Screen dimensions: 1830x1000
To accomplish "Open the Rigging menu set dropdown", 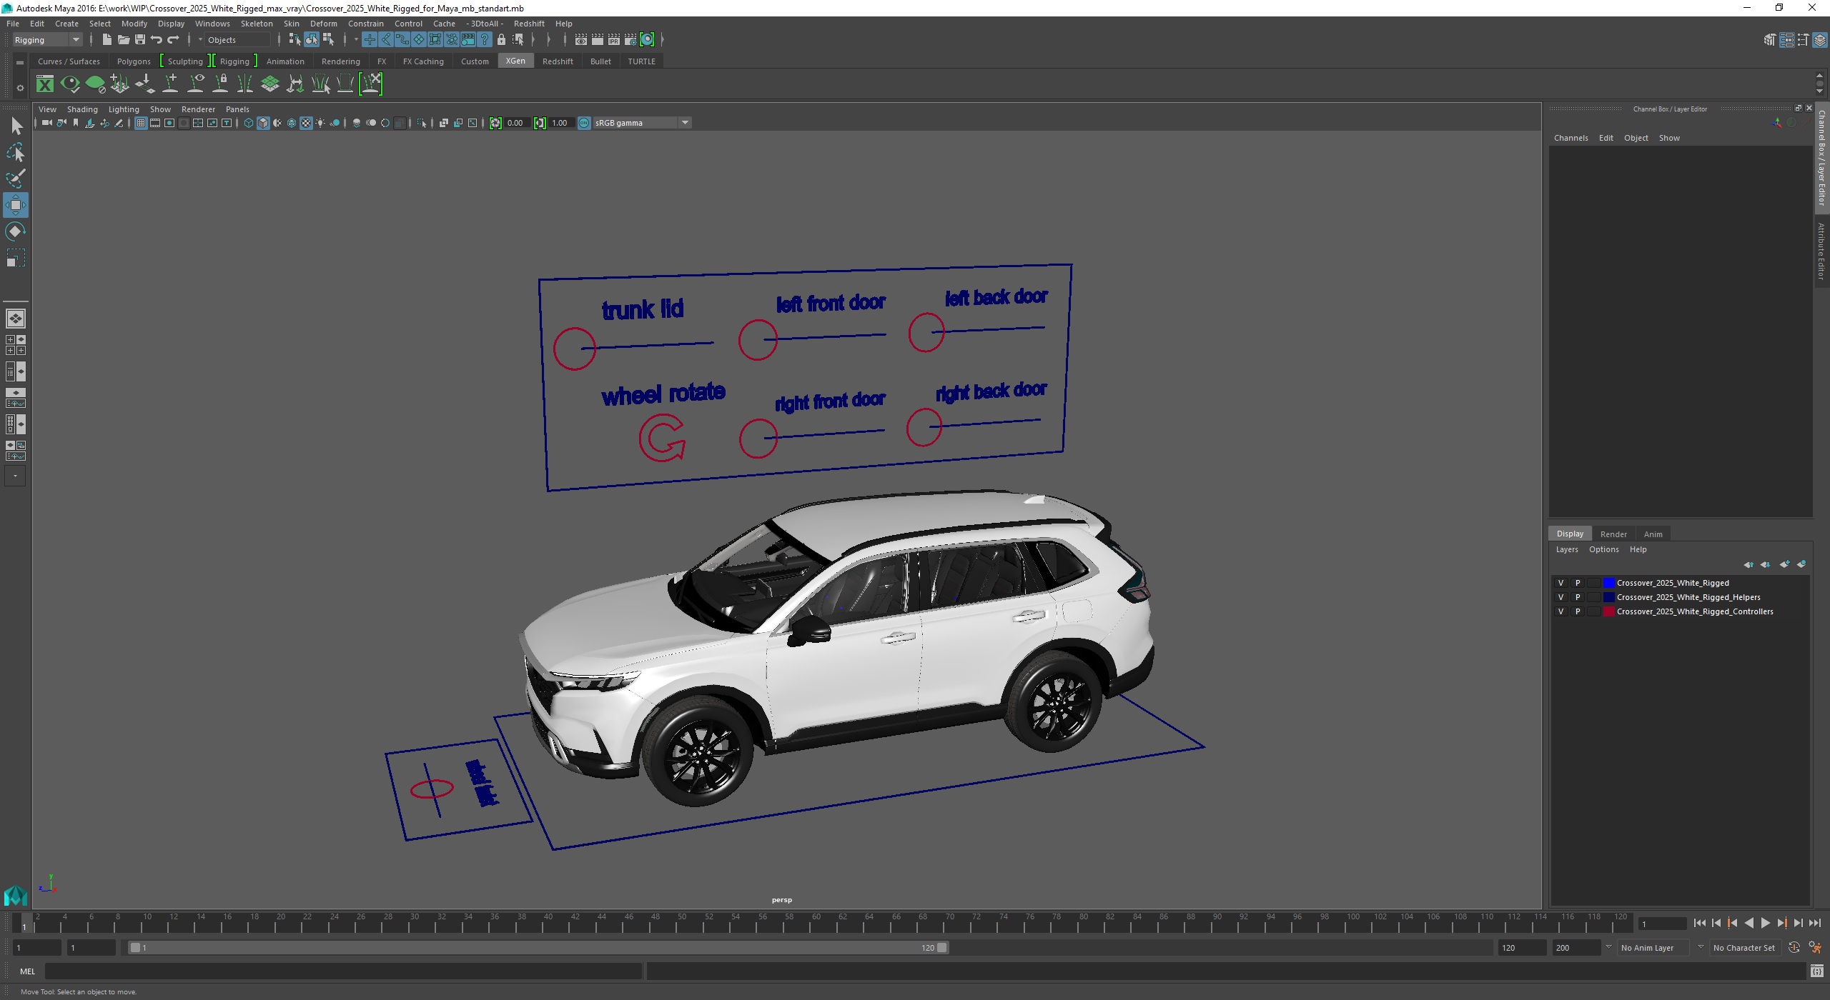I will click(x=47, y=40).
